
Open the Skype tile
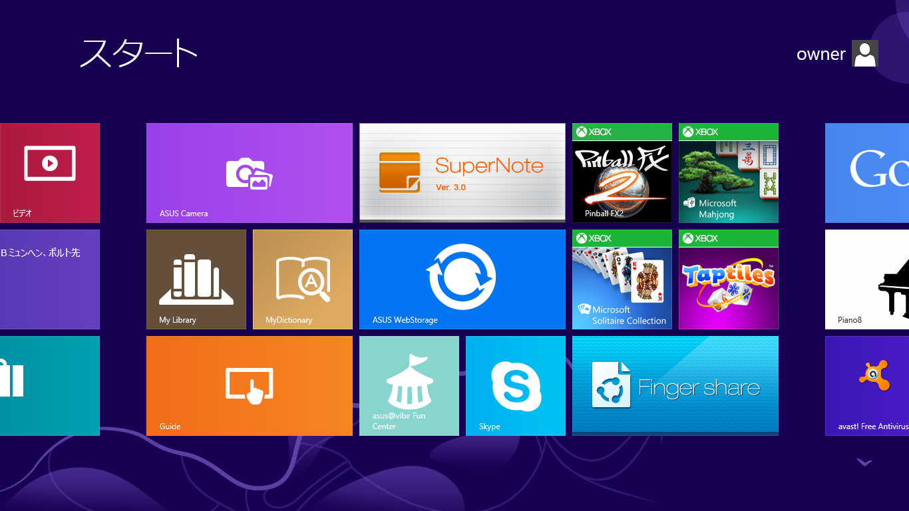point(516,386)
